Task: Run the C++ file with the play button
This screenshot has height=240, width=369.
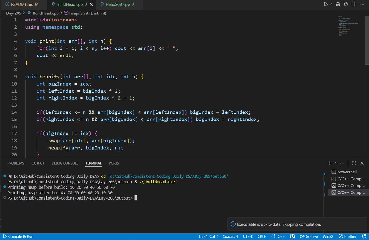Action: 326,4
